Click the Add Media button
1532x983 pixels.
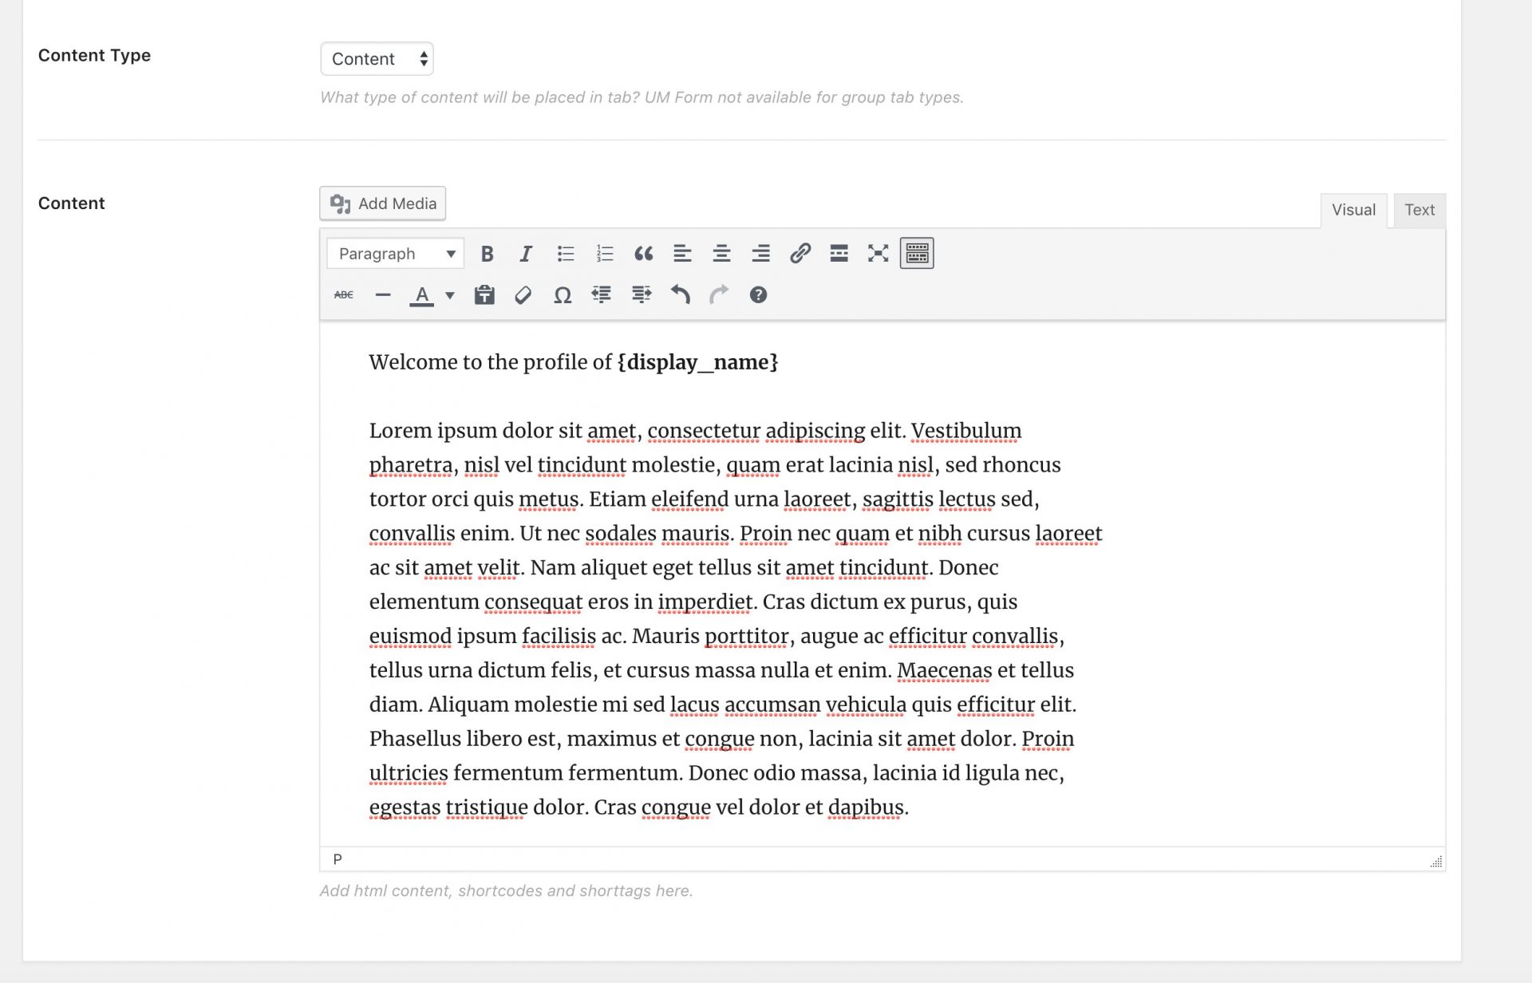(383, 203)
